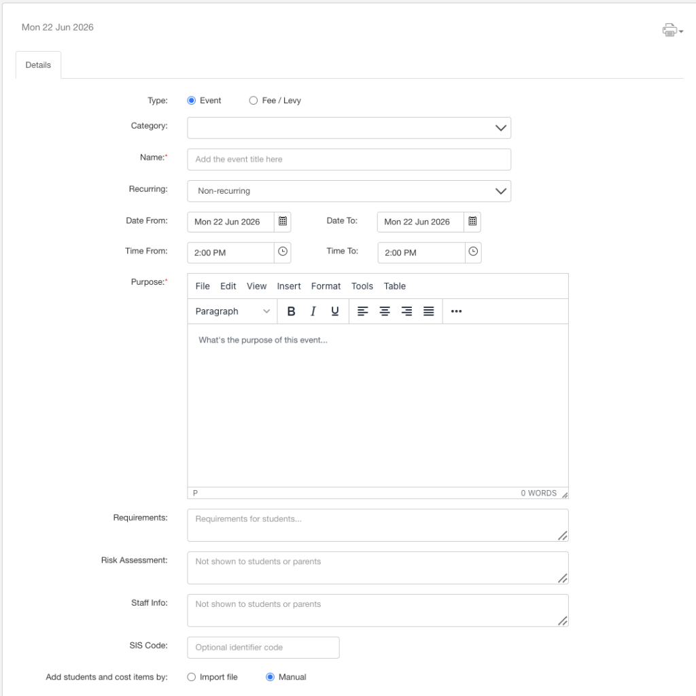Click the Risk Assessment text area

click(x=378, y=568)
